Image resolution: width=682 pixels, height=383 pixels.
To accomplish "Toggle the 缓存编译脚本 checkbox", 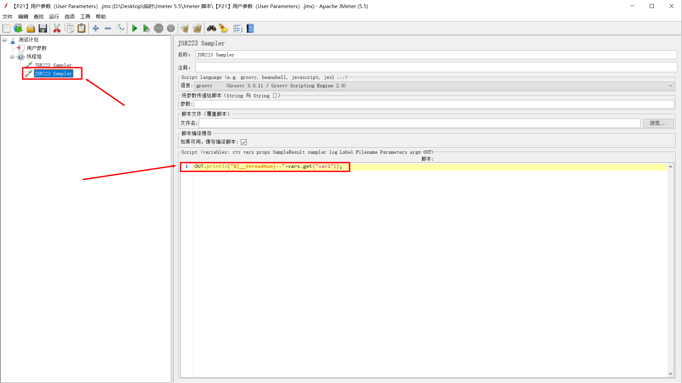I will [244, 142].
